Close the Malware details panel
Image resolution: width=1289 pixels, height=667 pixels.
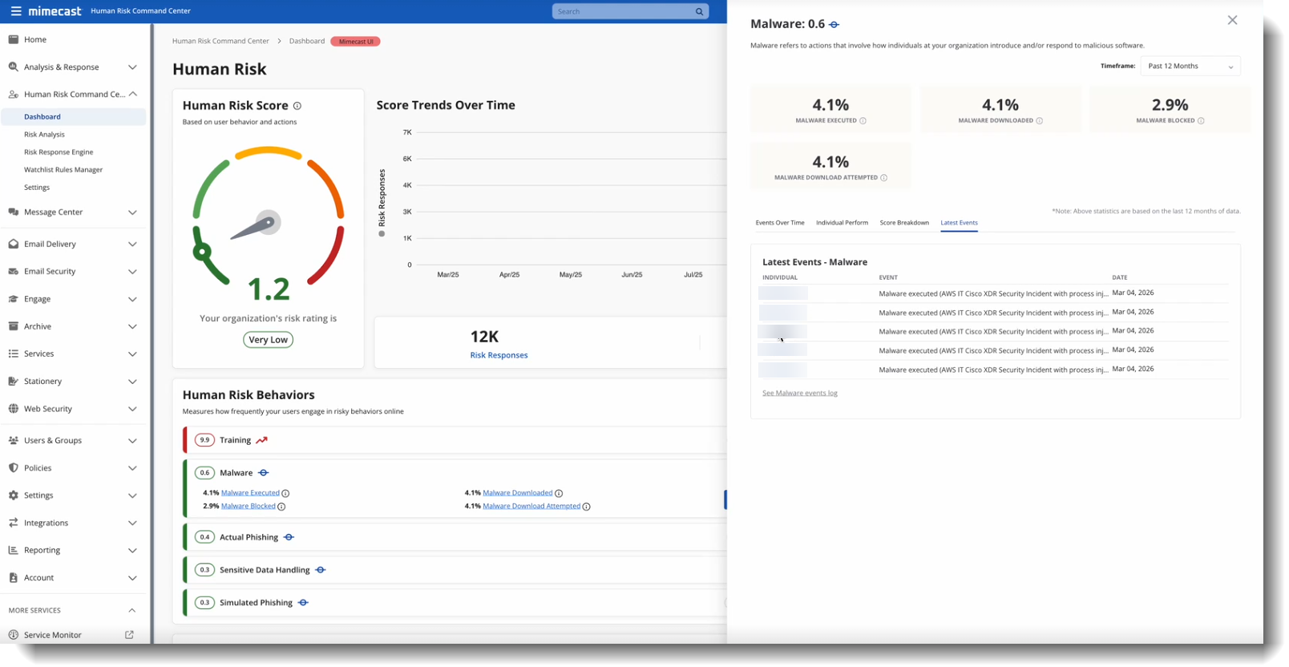coord(1232,20)
